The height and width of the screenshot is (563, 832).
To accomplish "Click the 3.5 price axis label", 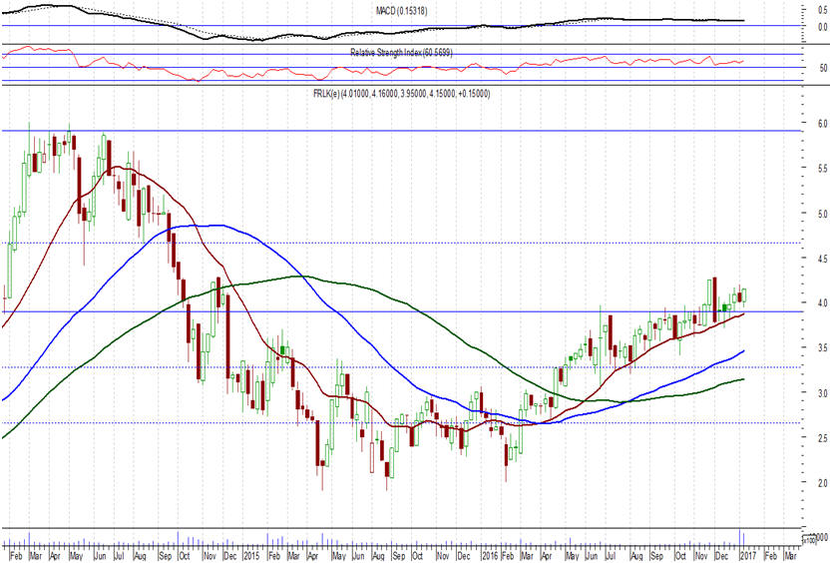I will [822, 348].
